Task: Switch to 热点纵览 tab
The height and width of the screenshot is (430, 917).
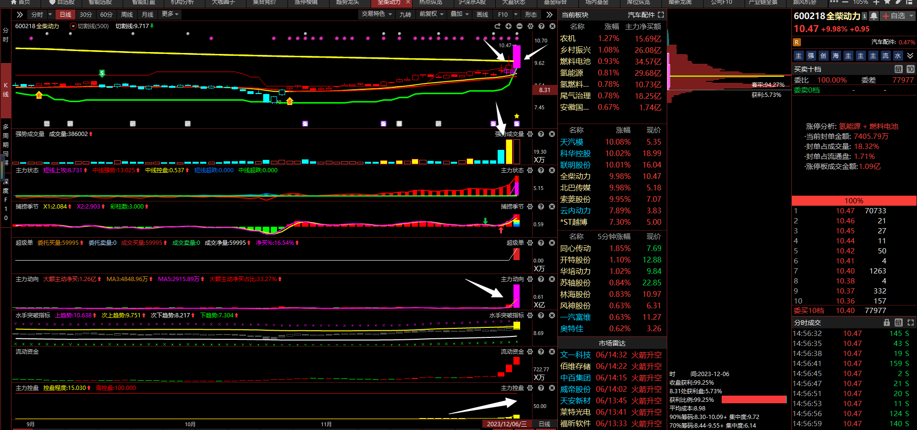Action: [430, 2]
